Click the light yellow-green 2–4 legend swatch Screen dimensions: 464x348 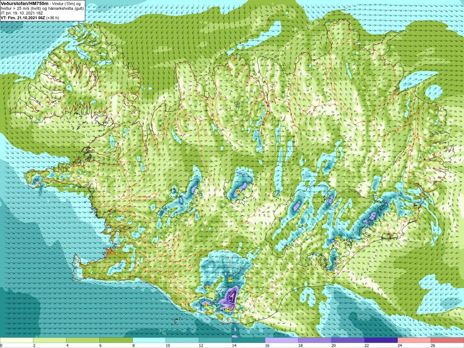(x=50, y=341)
